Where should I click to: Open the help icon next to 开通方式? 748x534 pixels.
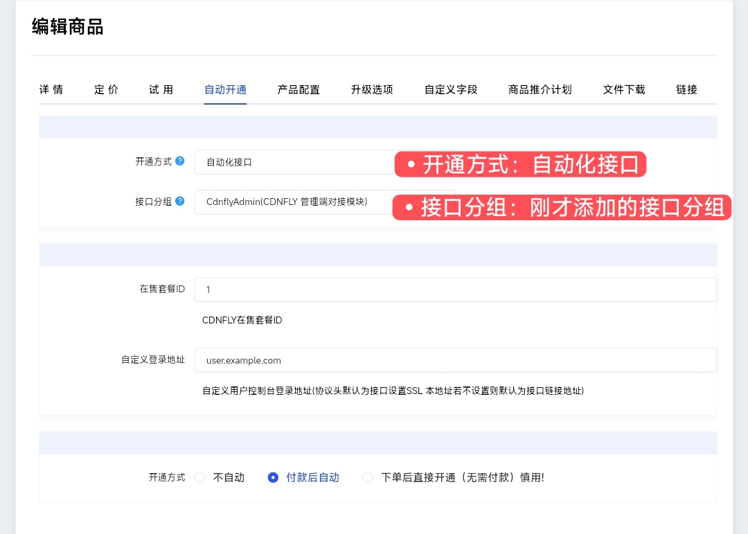180,161
